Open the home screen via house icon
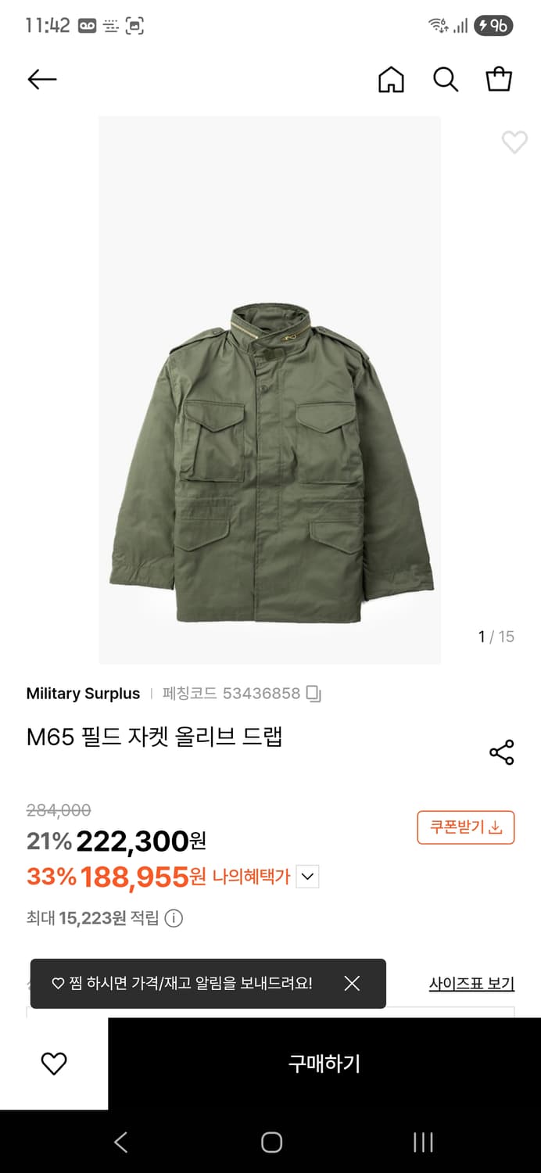The width and height of the screenshot is (541, 1173). (392, 79)
